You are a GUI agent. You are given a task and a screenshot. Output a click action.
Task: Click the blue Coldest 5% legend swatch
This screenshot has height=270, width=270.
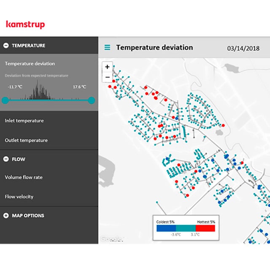click(166, 228)
